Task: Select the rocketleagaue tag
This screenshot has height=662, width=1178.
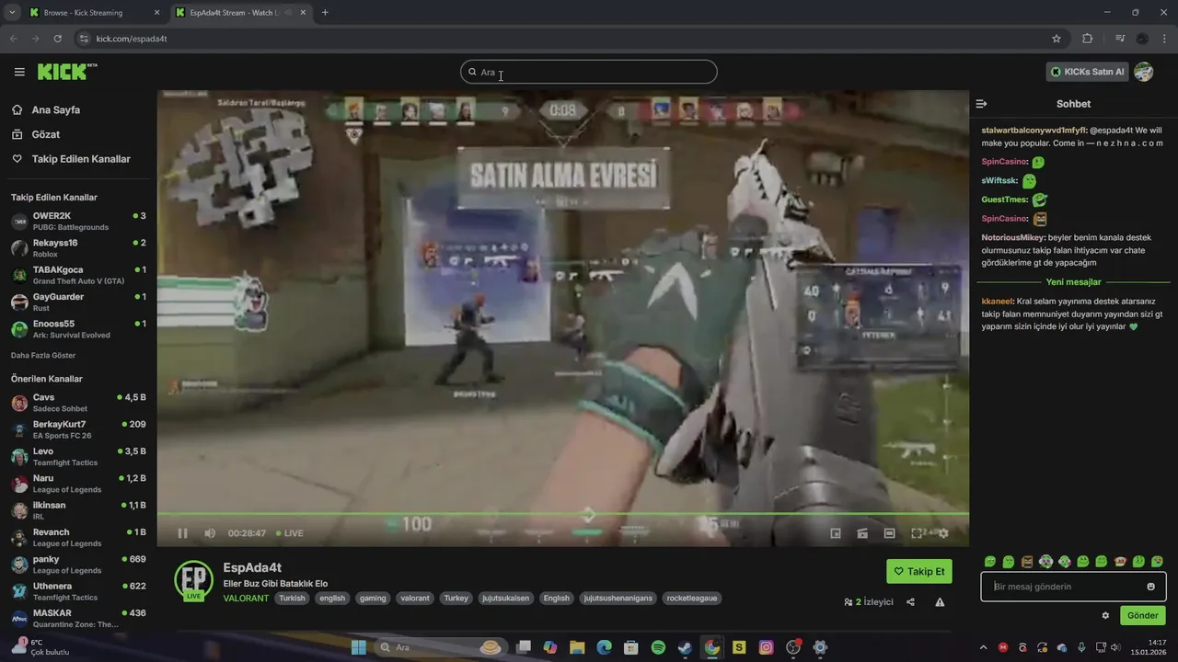Action: [x=691, y=598]
